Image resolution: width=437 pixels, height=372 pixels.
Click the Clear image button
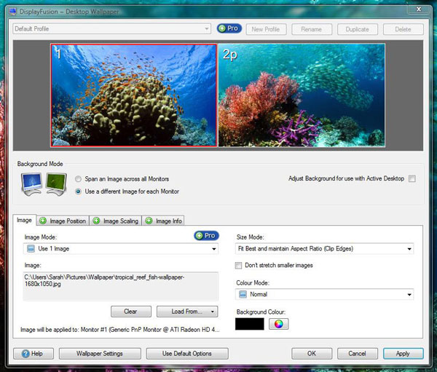pos(130,312)
